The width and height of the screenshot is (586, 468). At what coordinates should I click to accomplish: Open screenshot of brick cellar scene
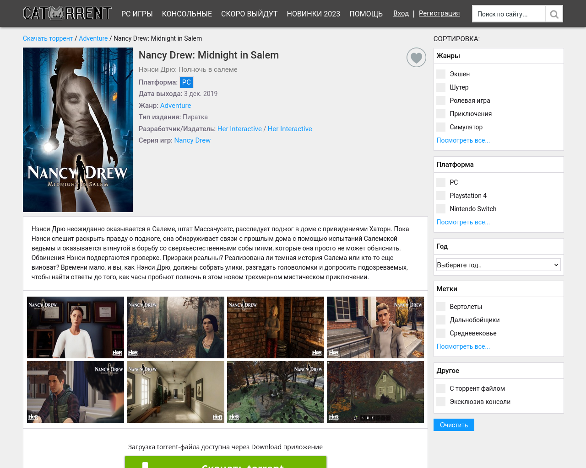point(276,327)
